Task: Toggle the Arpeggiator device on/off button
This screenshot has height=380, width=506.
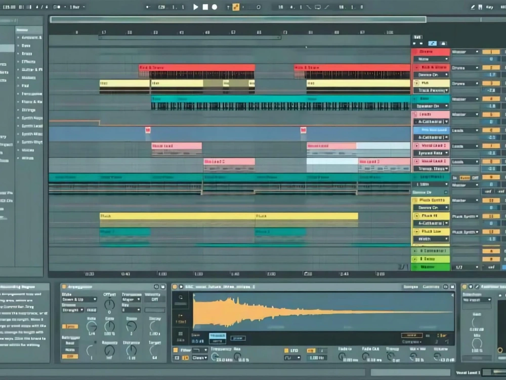Action: [x=64, y=287]
